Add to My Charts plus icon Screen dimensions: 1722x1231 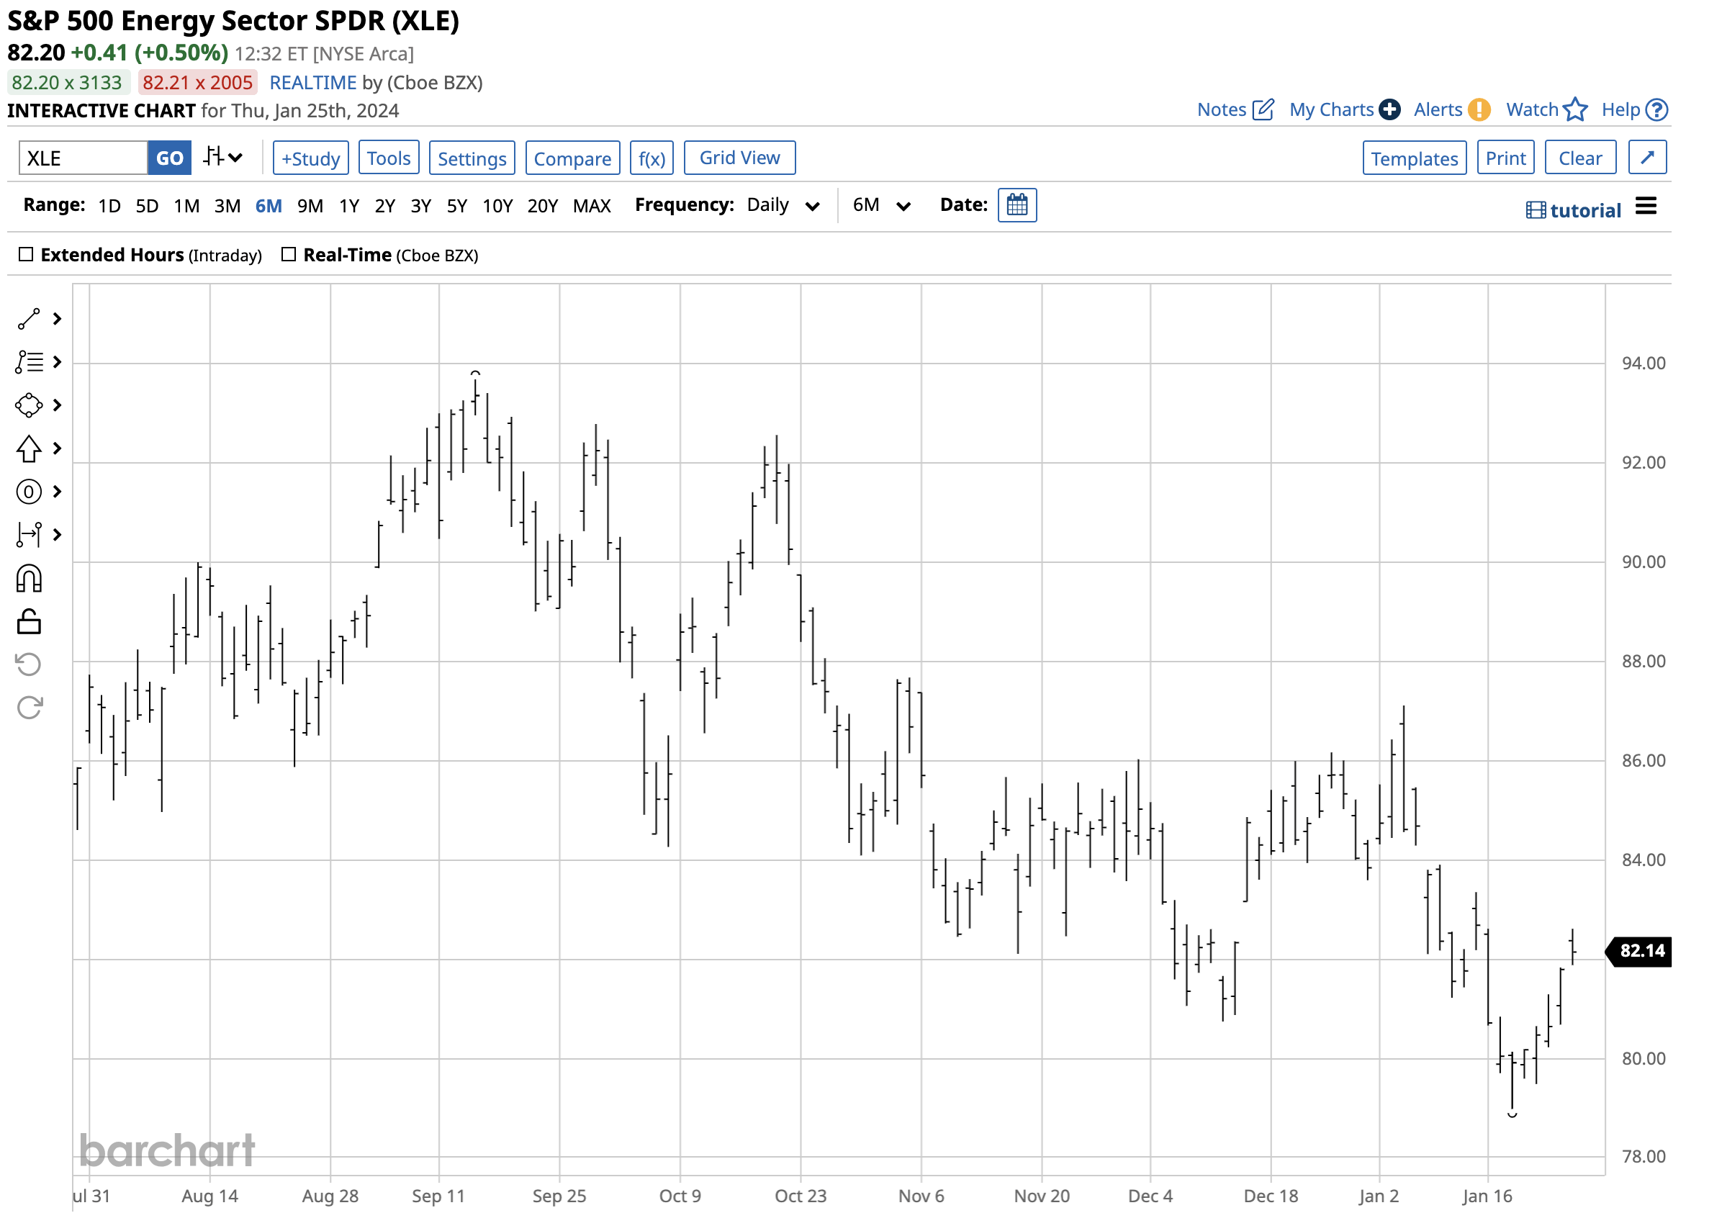coord(1389,110)
